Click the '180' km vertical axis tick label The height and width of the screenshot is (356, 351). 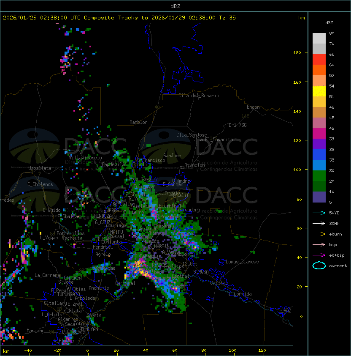coord(297,52)
